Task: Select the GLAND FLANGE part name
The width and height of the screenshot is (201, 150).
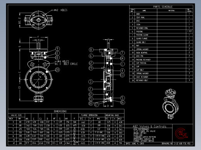Action: tap(142, 38)
